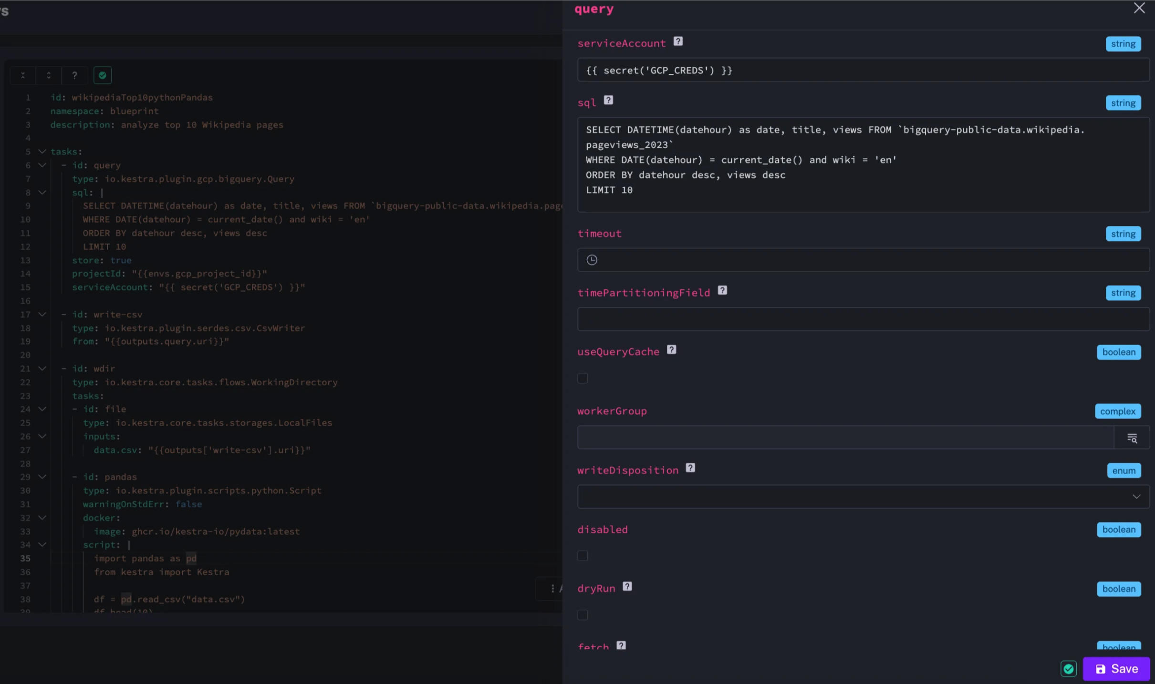Viewport: 1155px width, 684px height.
Task: Open the workerGroup editor icon
Action: pyautogui.click(x=1132, y=438)
